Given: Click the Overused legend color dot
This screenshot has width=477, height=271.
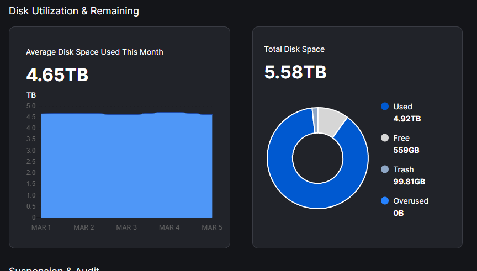Looking at the screenshot, I should [385, 201].
